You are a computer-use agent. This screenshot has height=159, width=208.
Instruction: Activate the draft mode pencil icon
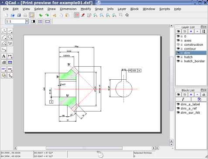point(83,15)
